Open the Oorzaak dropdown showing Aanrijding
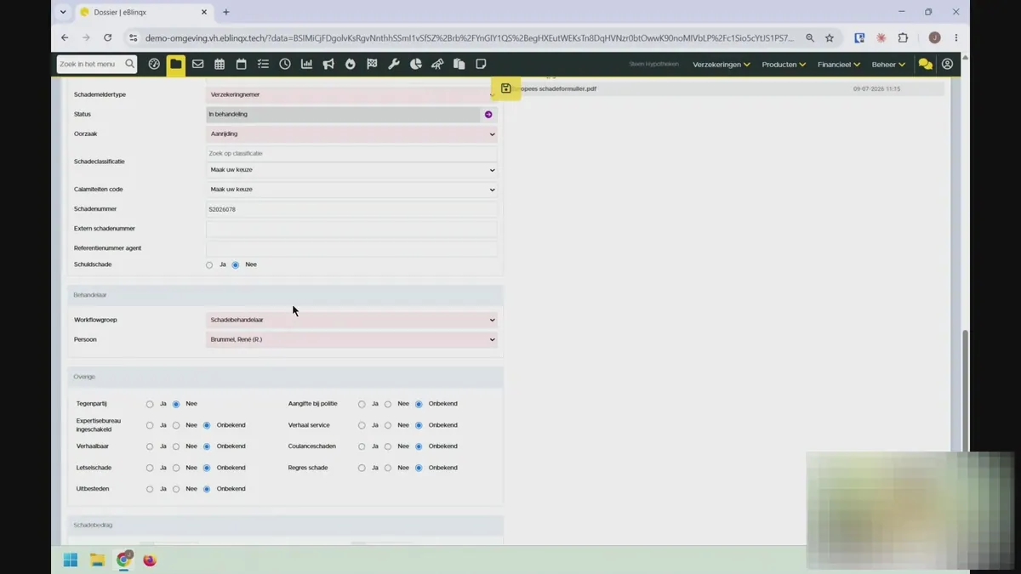Screen dimensions: 1021x574 coord(351,134)
